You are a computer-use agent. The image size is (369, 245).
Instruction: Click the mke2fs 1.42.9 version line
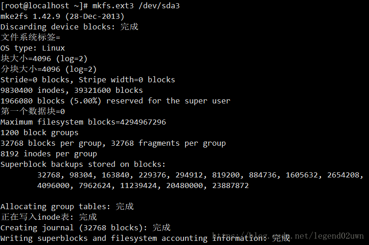(62, 16)
